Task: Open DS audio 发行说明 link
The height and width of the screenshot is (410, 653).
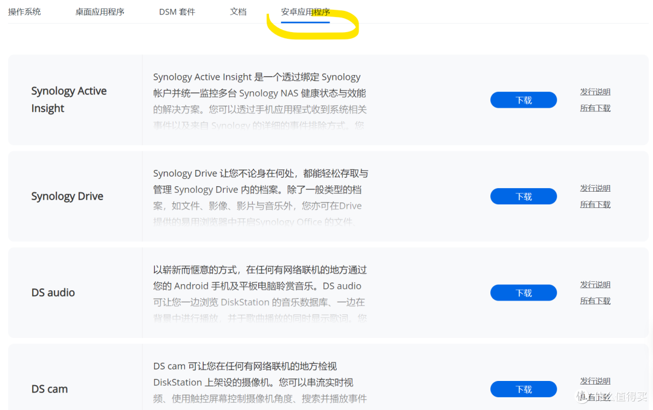Action: click(x=595, y=284)
